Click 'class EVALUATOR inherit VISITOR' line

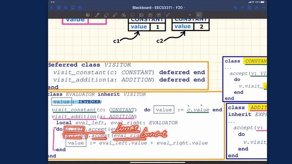pos(97,94)
